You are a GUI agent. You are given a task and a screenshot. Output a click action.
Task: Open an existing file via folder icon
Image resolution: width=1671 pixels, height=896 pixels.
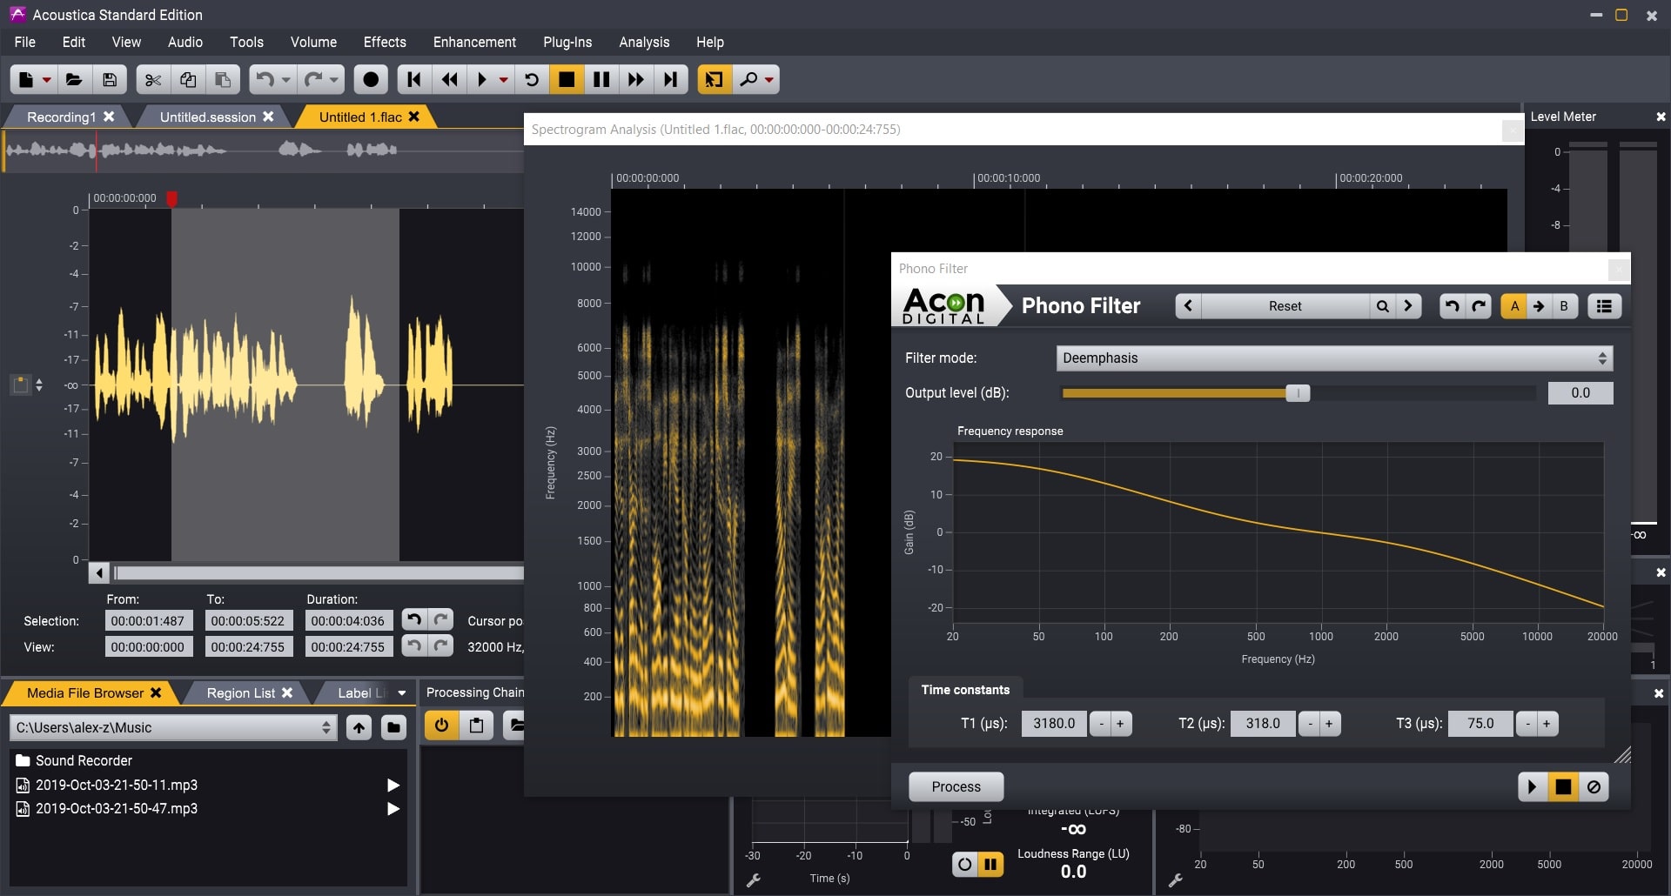tap(74, 79)
